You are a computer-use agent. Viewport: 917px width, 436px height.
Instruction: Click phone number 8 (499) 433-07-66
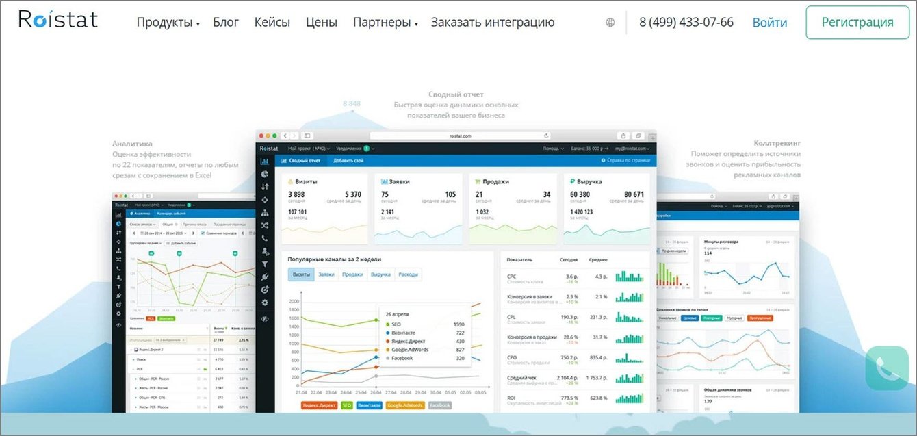click(x=686, y=23)
